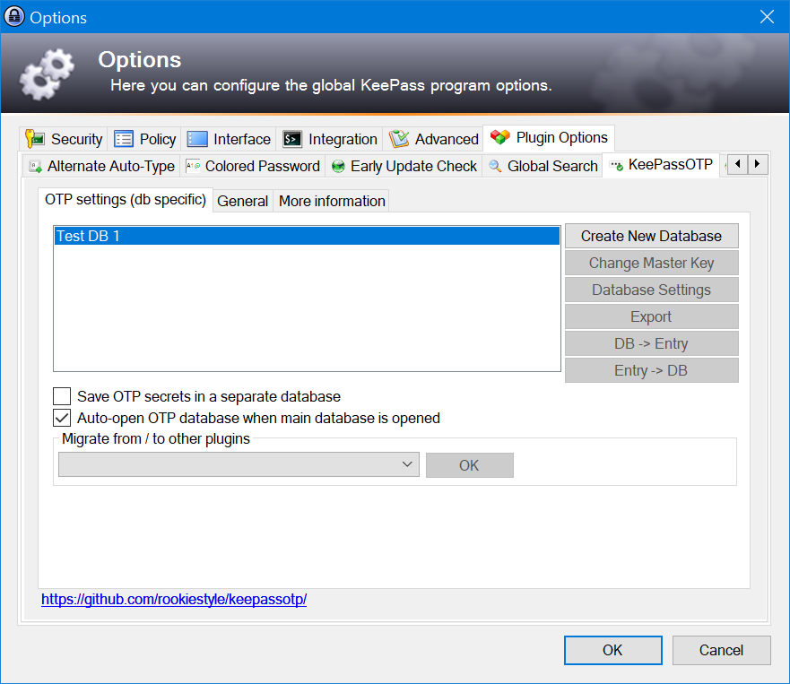The width and height of the screenshot is (790, 684).
Task: Select the Plugin Options tab
Action: point(549,137)
